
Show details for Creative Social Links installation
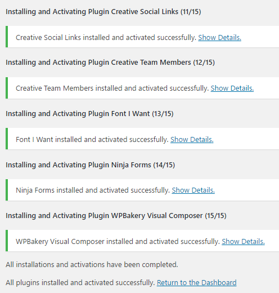219,38
